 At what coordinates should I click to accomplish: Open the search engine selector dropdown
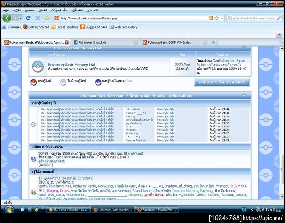click(231, 18)
